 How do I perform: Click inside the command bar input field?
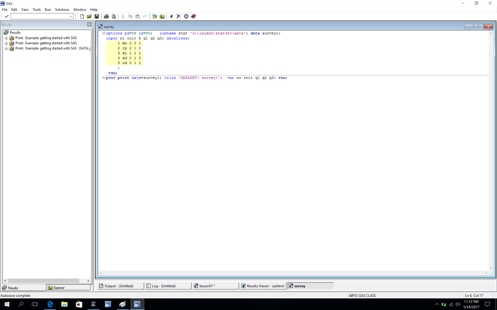pyautogui.click(x=39, y=16)
